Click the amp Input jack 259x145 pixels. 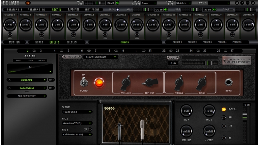[228, 82]
